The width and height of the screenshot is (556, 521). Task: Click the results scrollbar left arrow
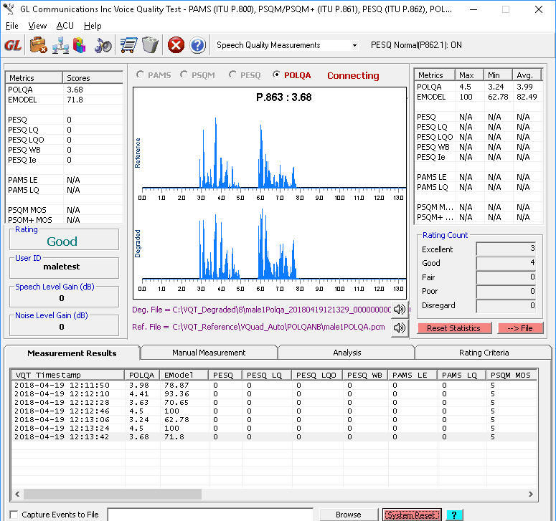(17, 494)
